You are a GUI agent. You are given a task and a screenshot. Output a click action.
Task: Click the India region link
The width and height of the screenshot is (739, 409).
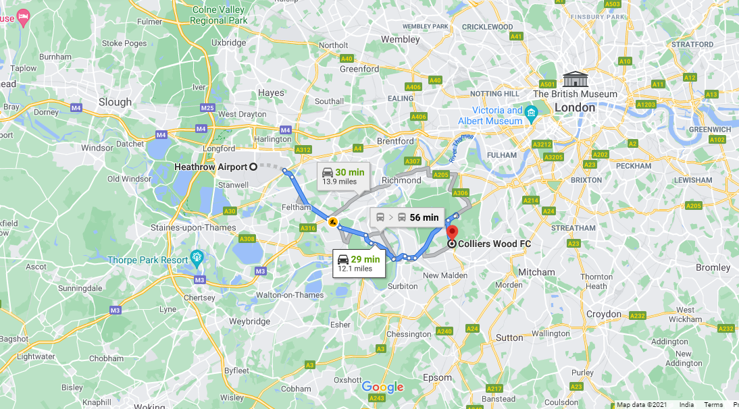coord(686,405)
